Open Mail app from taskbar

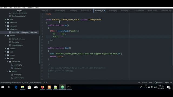(36, 87)
